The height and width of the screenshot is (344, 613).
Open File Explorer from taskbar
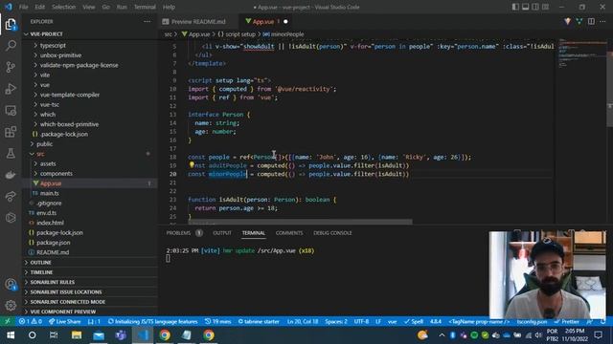[x=77, y=335]
